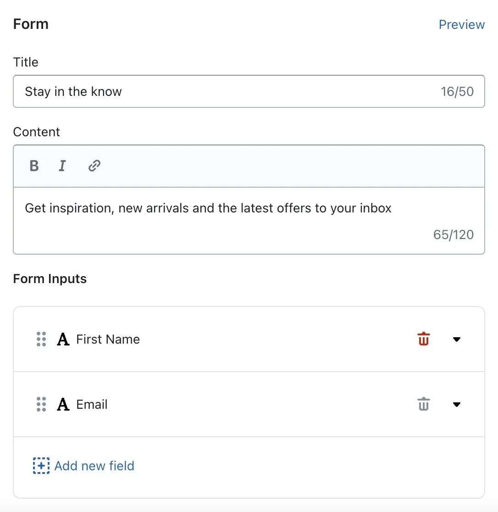
Task: Grab the Email drag handle
Action: click(x=41, y=404)
